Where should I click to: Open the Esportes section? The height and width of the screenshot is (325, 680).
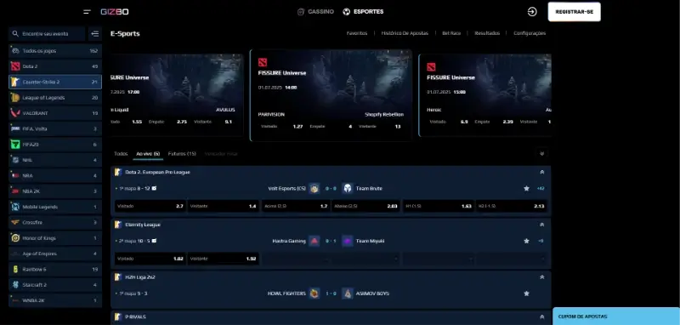click(x=363, y=12)
